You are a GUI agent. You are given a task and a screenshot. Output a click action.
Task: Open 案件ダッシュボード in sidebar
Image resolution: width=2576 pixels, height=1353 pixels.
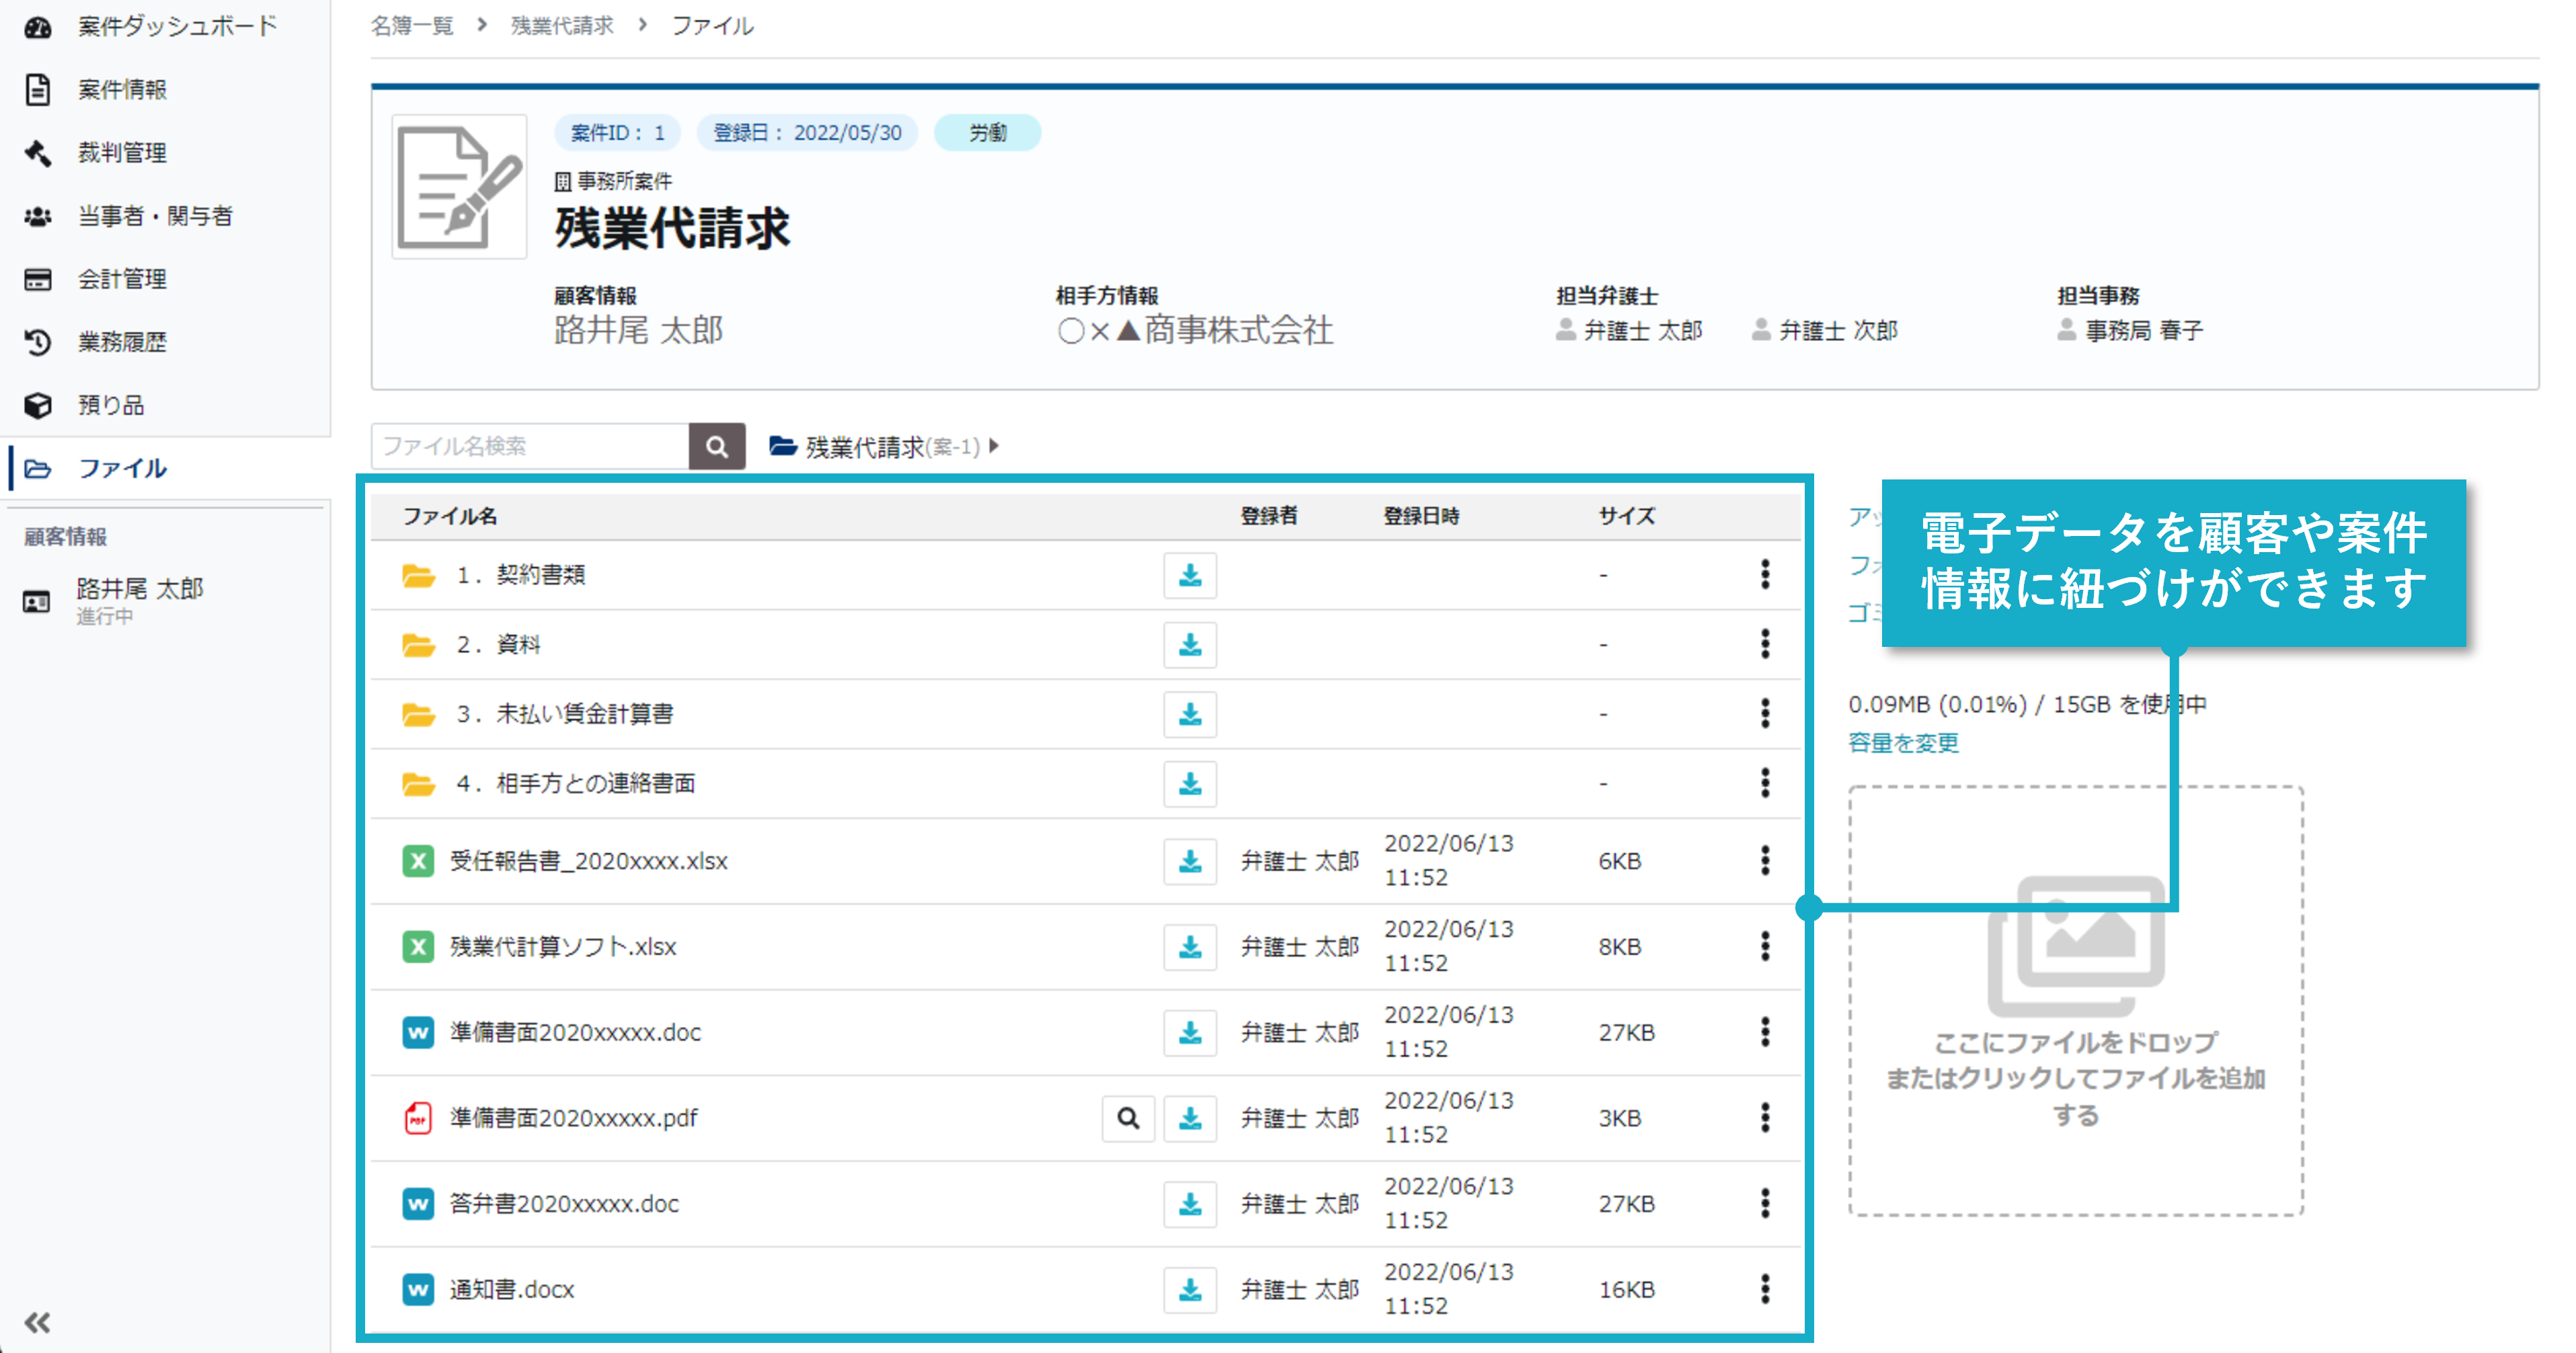point(177,26)
